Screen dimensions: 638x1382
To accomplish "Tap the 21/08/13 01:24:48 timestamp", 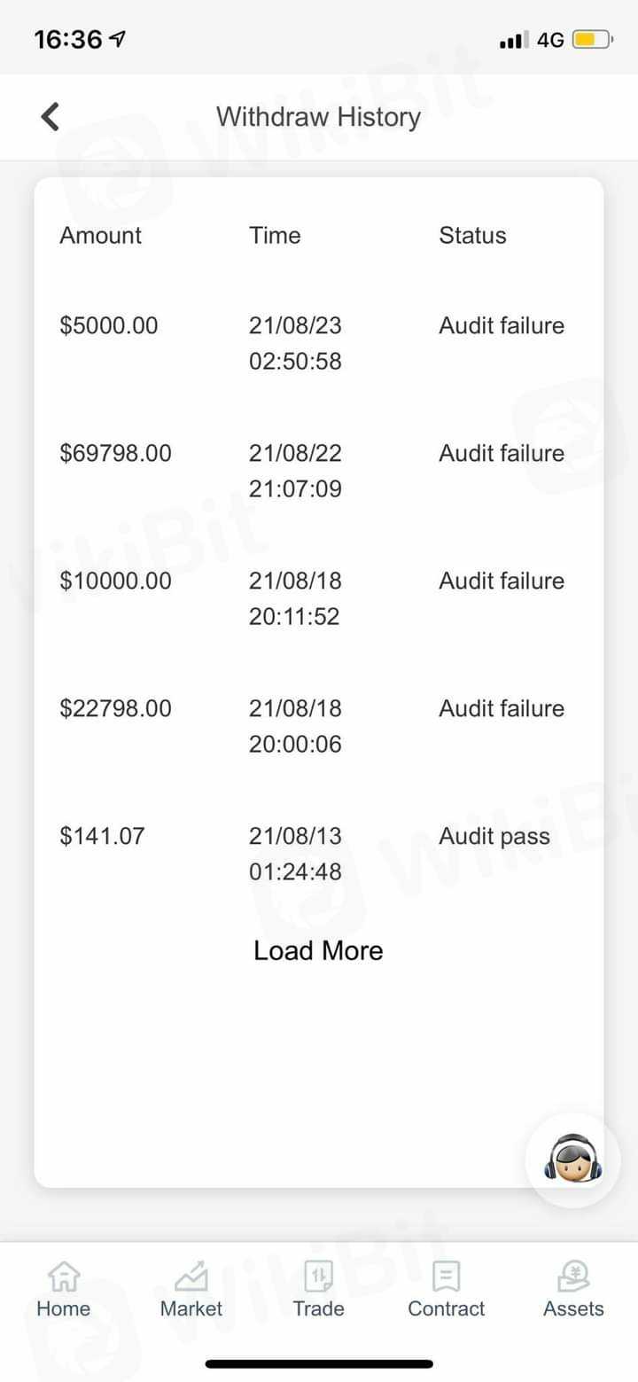I will 295,854.
